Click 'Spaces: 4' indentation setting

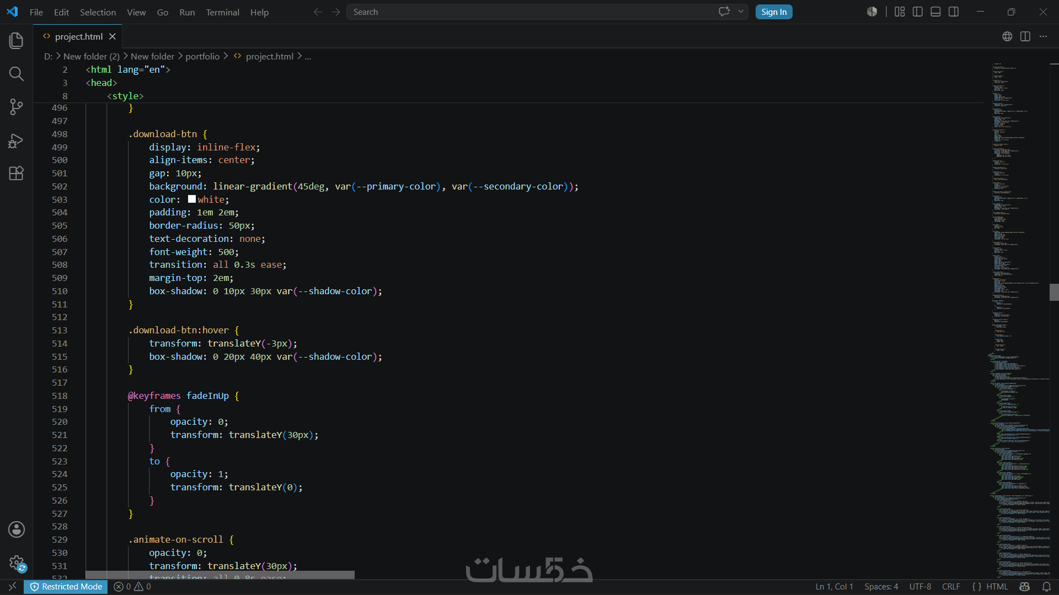pyautogui.click(x=881, y=587)
